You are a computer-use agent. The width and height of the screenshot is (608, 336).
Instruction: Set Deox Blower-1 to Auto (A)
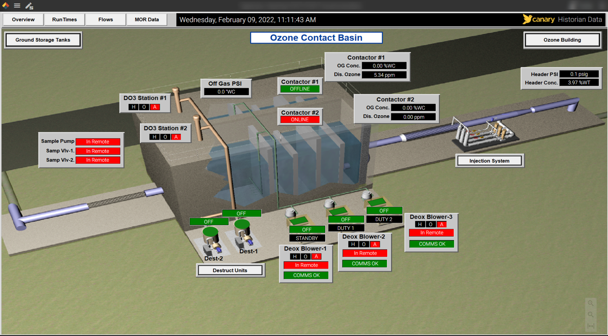click(316, 256)
